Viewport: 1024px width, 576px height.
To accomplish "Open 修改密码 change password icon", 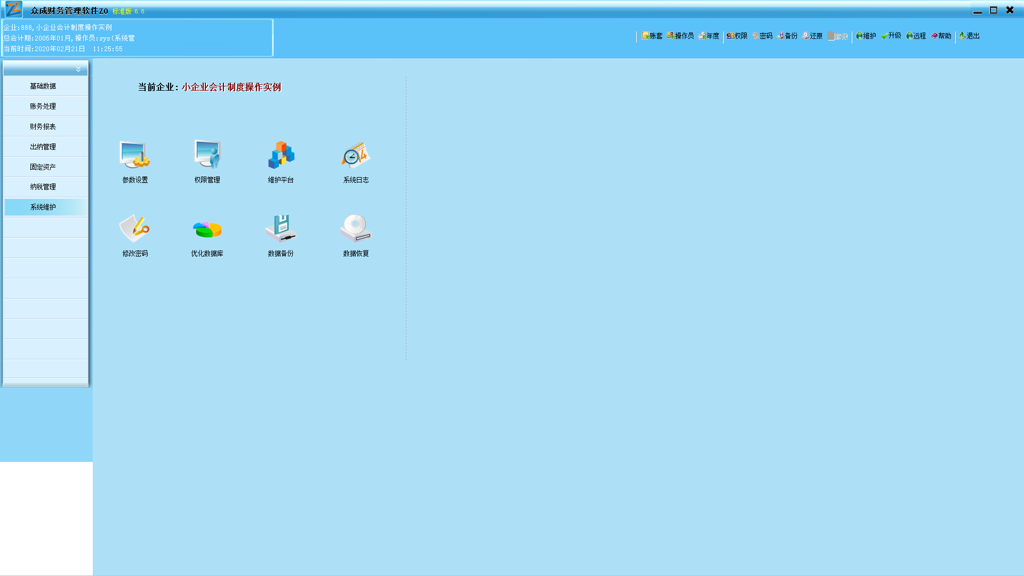I will click(135, 236).
